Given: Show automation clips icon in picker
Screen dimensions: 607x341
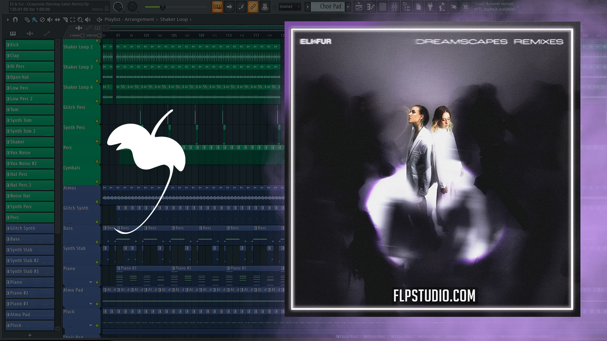Looking at the screenshot, I should pos(47,34).
